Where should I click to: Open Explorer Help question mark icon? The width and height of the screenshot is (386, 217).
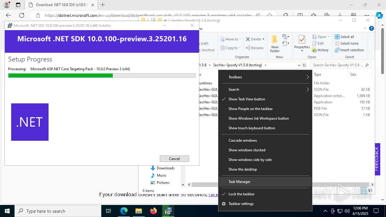tap(372, 28)
